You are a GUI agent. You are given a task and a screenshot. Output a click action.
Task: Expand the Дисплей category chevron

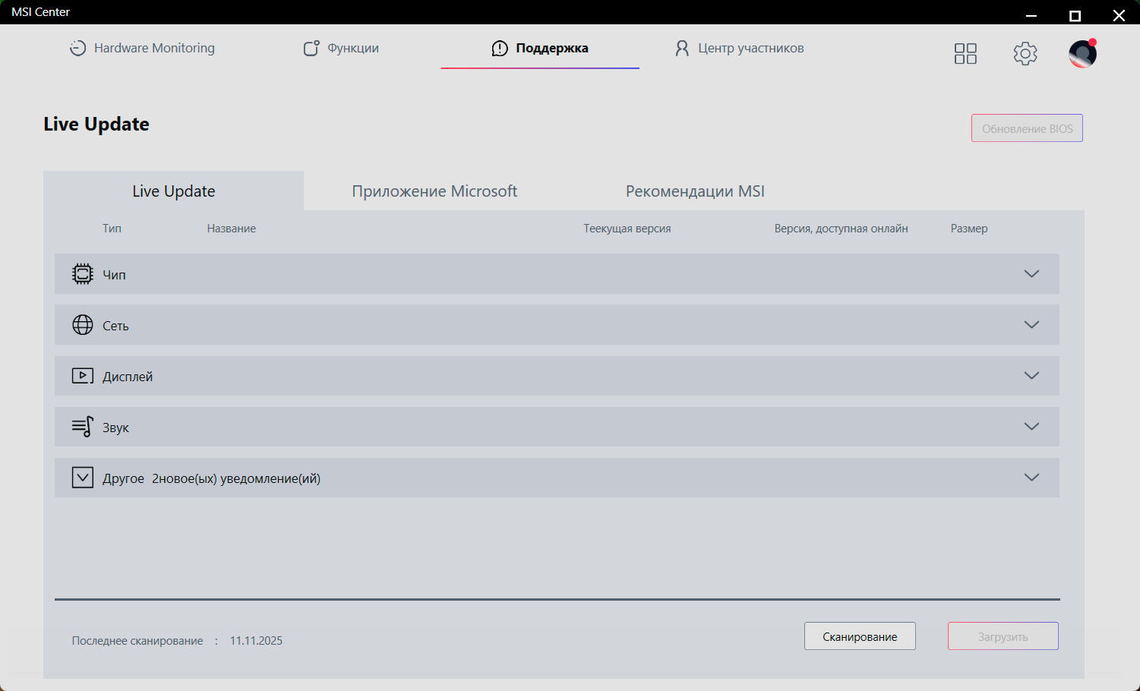pyautogui.click(x=1031, y=375)
